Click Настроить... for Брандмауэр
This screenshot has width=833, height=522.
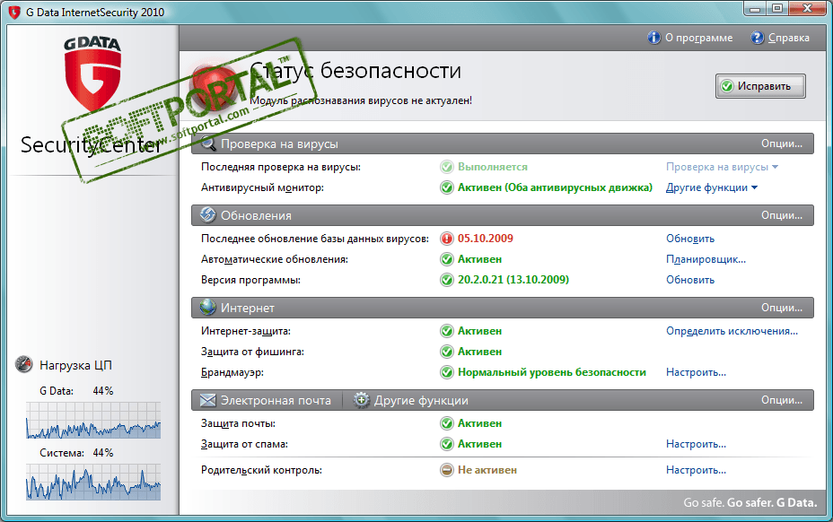pos(696,372)
